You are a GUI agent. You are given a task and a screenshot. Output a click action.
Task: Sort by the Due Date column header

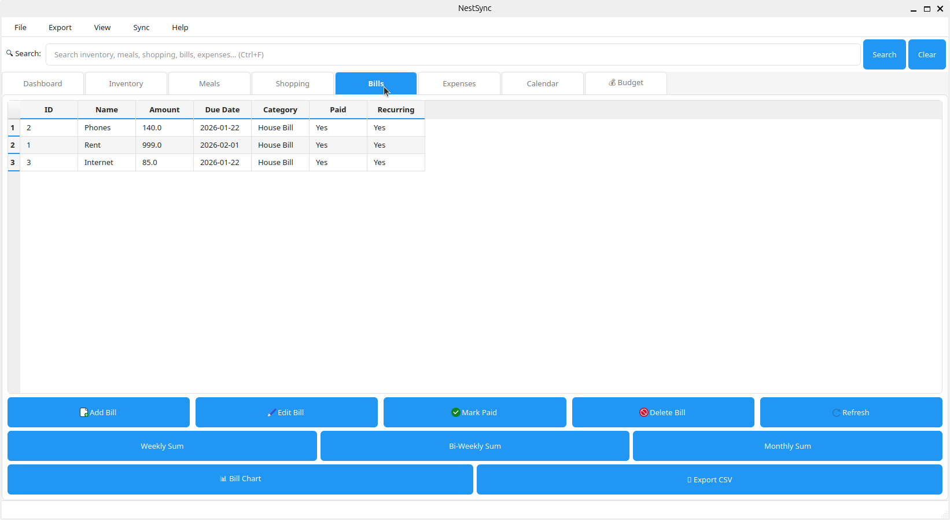(222, 109)
